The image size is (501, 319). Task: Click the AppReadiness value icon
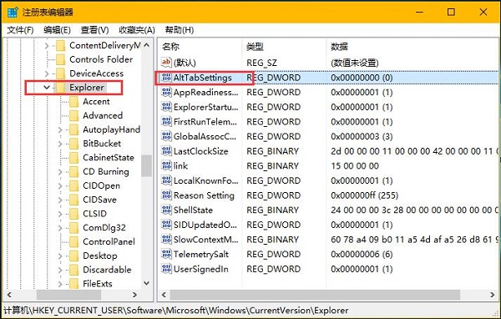(166, 92)
